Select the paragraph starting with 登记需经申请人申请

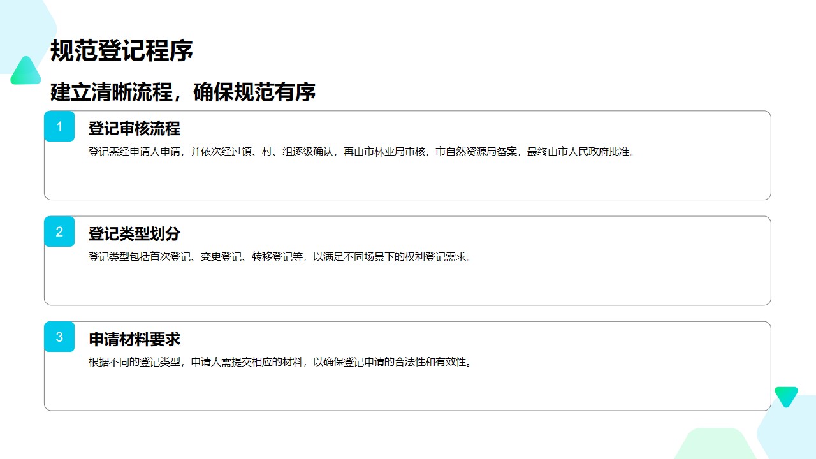tap(362, 152)
